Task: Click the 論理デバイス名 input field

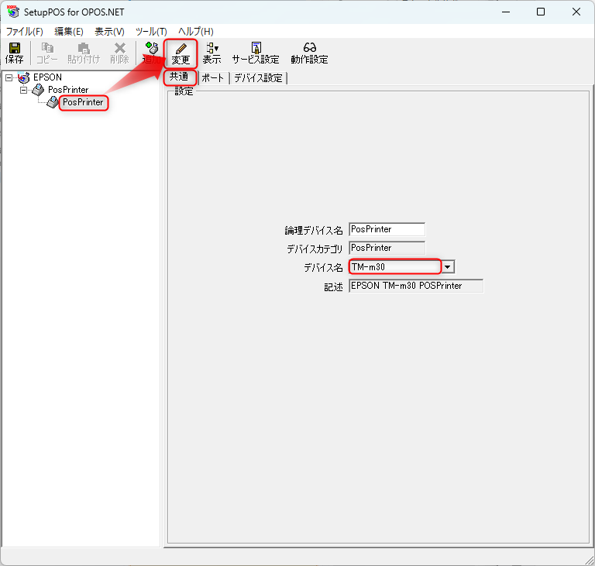Action: click(387, 229)
